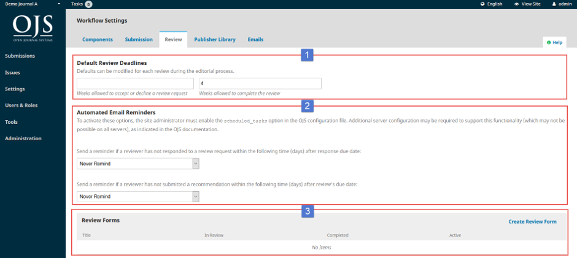Screen dimensions: 577x258
Task: Open Submissions in the sidebar
Action: click(20, 56)
